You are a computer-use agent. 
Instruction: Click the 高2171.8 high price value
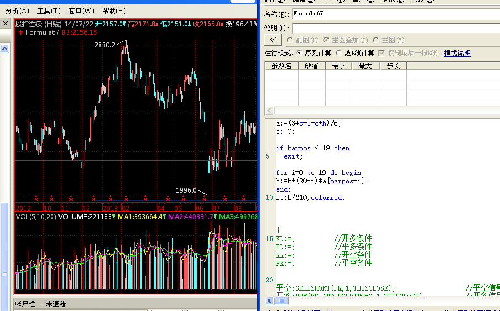143,24
